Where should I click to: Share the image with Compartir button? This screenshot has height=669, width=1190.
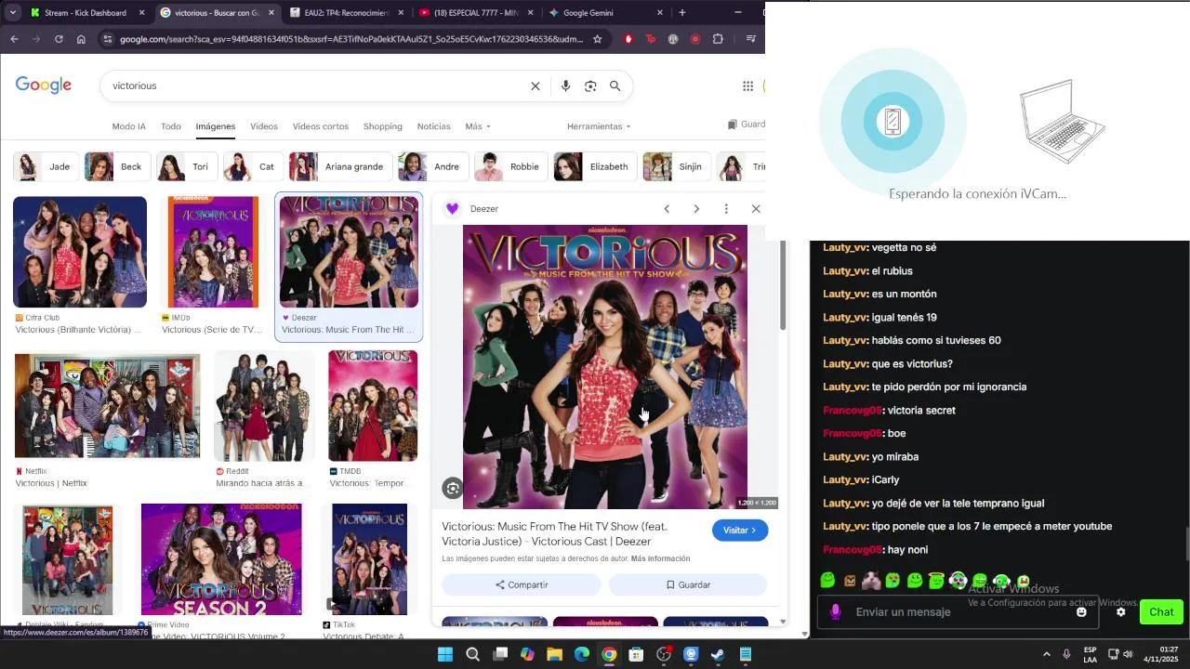[x=522, y=584]
